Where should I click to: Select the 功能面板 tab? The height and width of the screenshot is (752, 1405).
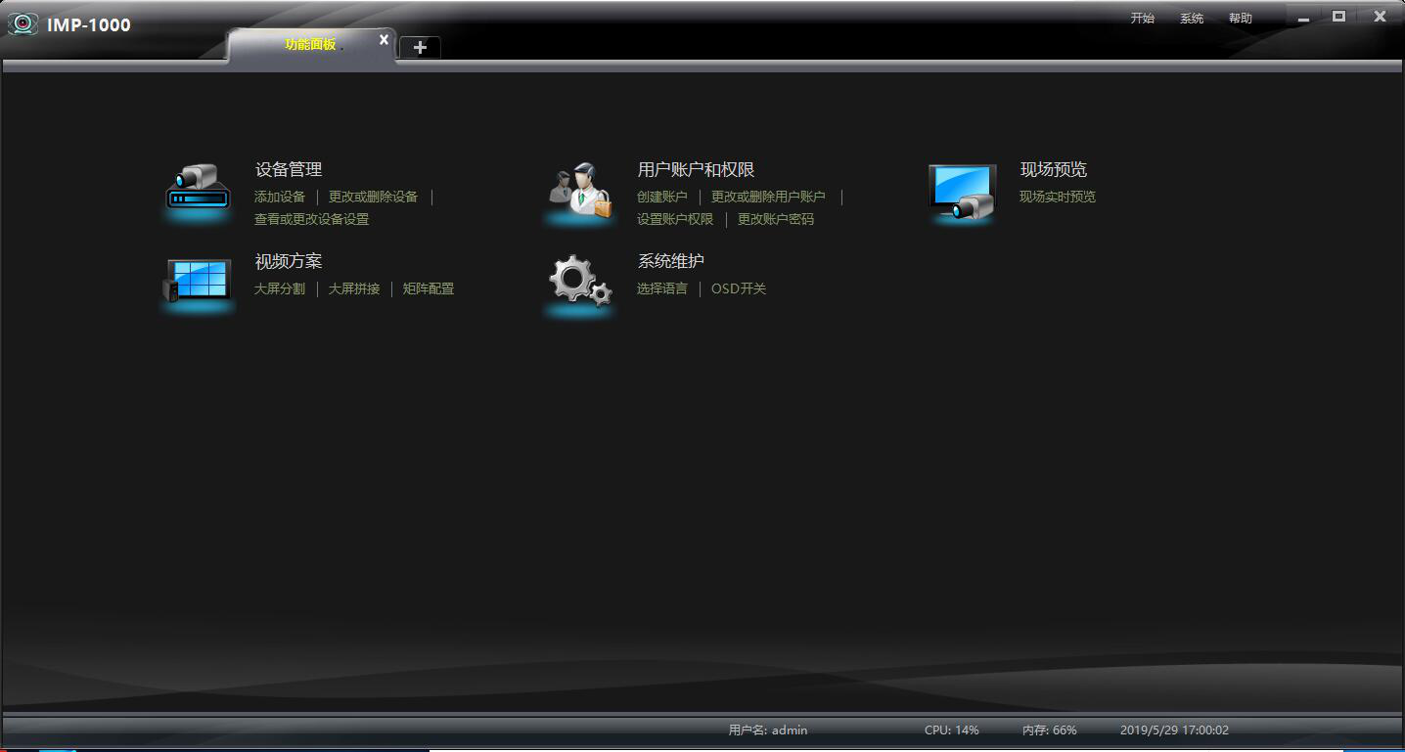coord(310,45)
